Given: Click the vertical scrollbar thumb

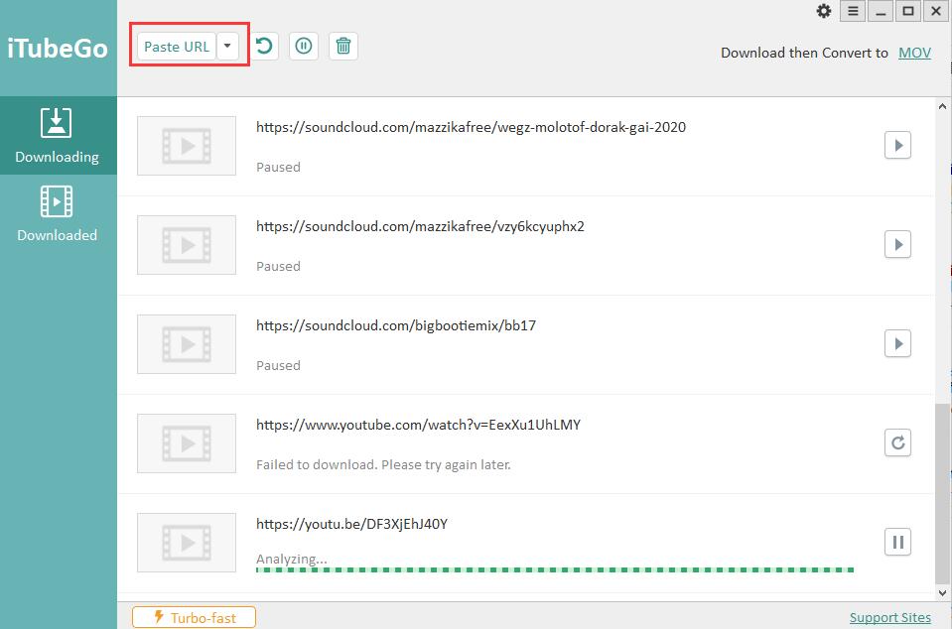Looking at the screenshot, I should tap(942, 494).
